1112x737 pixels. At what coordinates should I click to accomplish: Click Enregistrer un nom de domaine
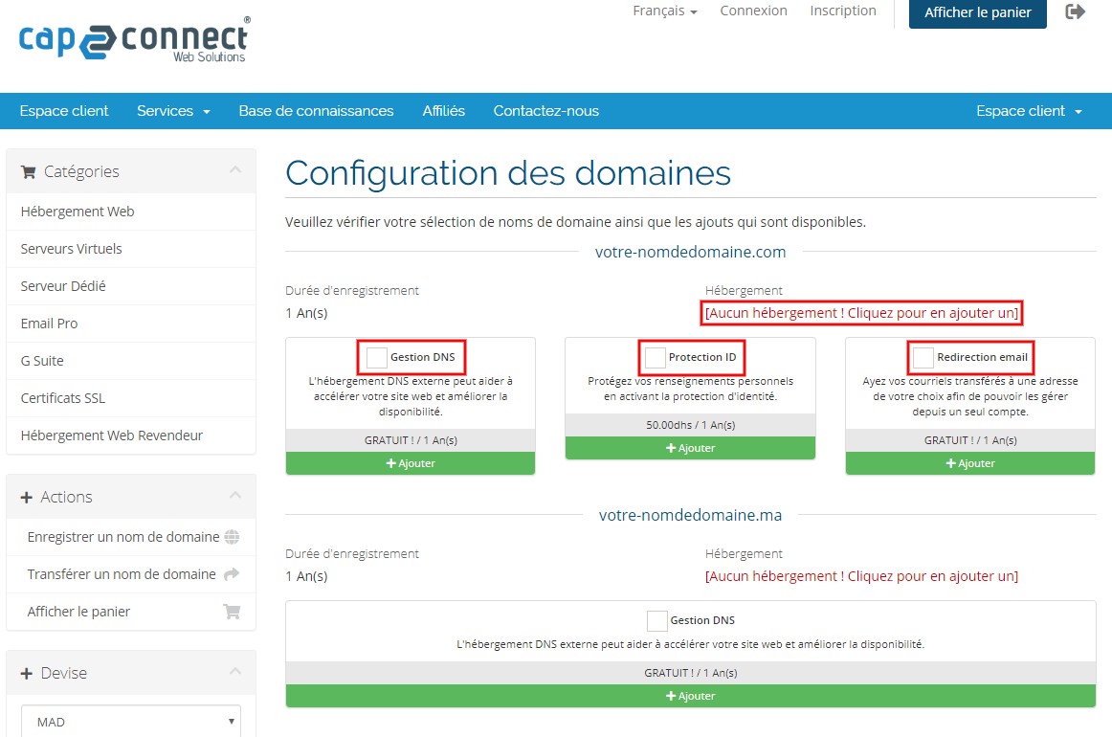tap(131, 537)
